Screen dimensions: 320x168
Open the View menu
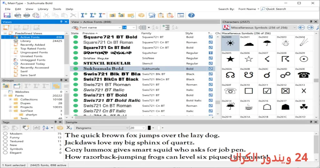29,9
